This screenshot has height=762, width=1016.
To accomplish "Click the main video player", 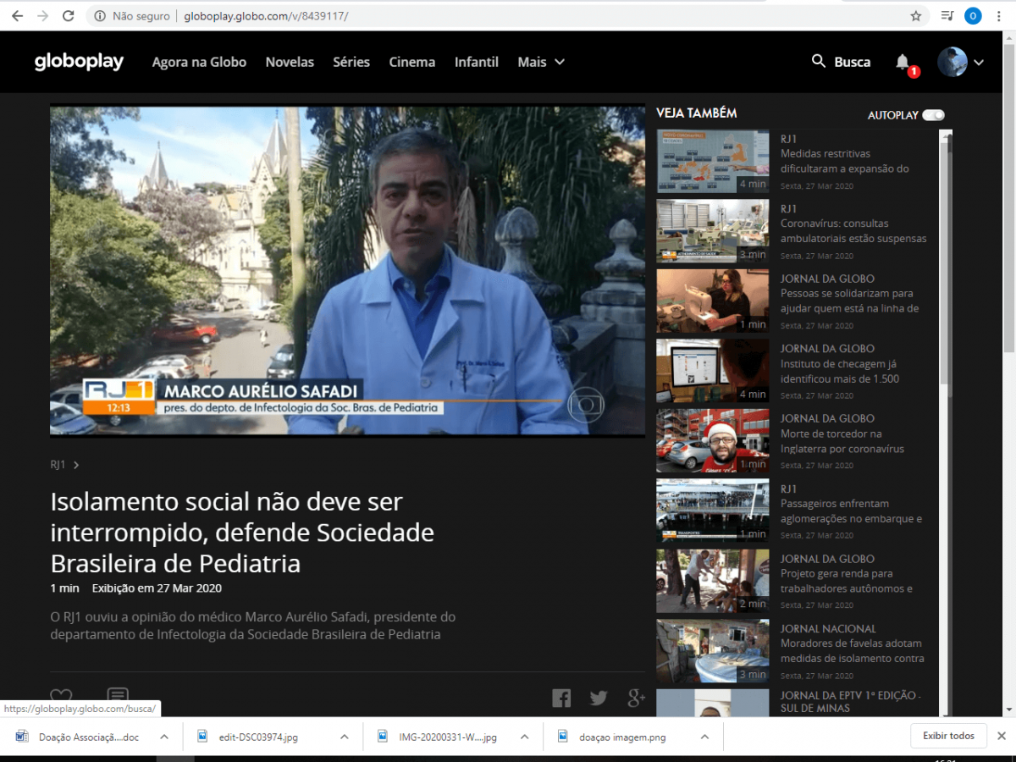I will coord(347,270).
